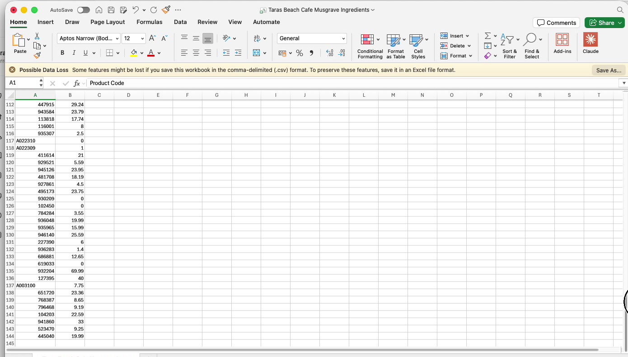The image size is (628, 357).
Task: Open the General number format dropdown
Action: click(344, 38)
